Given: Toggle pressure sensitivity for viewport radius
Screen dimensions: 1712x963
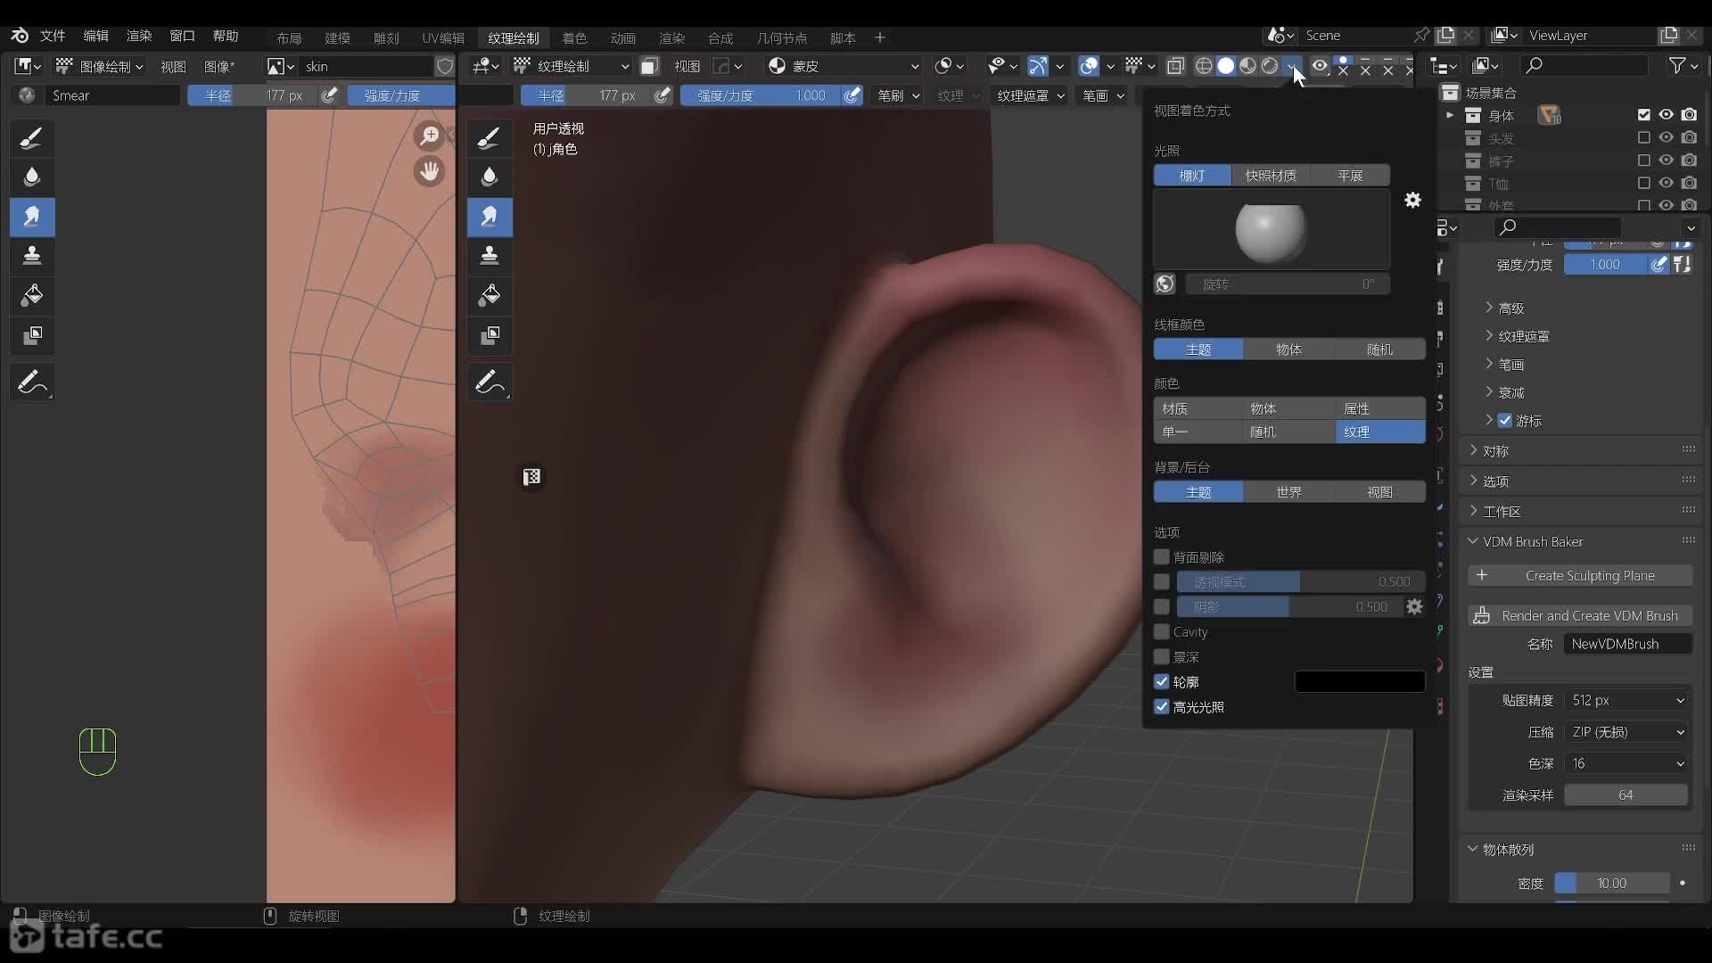Looking at the screenshot, I should tap(663, 95).
